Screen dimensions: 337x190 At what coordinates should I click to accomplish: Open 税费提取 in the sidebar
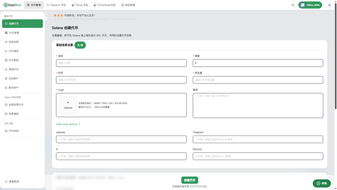click(x=22, y=114)
